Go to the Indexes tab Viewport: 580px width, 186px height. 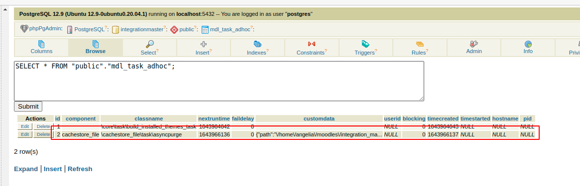pos(258,48)
